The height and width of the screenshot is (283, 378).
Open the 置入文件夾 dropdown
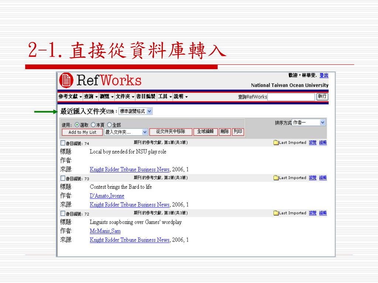126,132
